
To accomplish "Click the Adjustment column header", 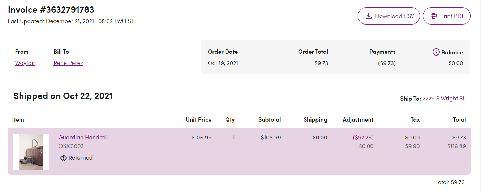I will [x=358, y=119].
